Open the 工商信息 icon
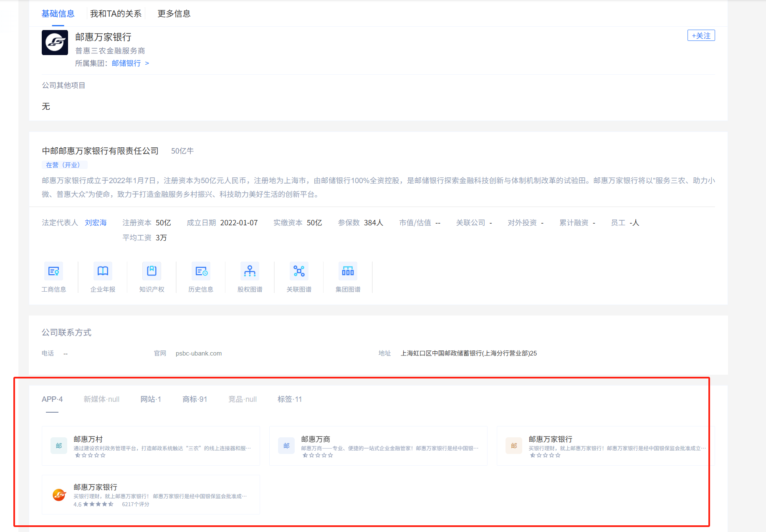 click(53, 271)
